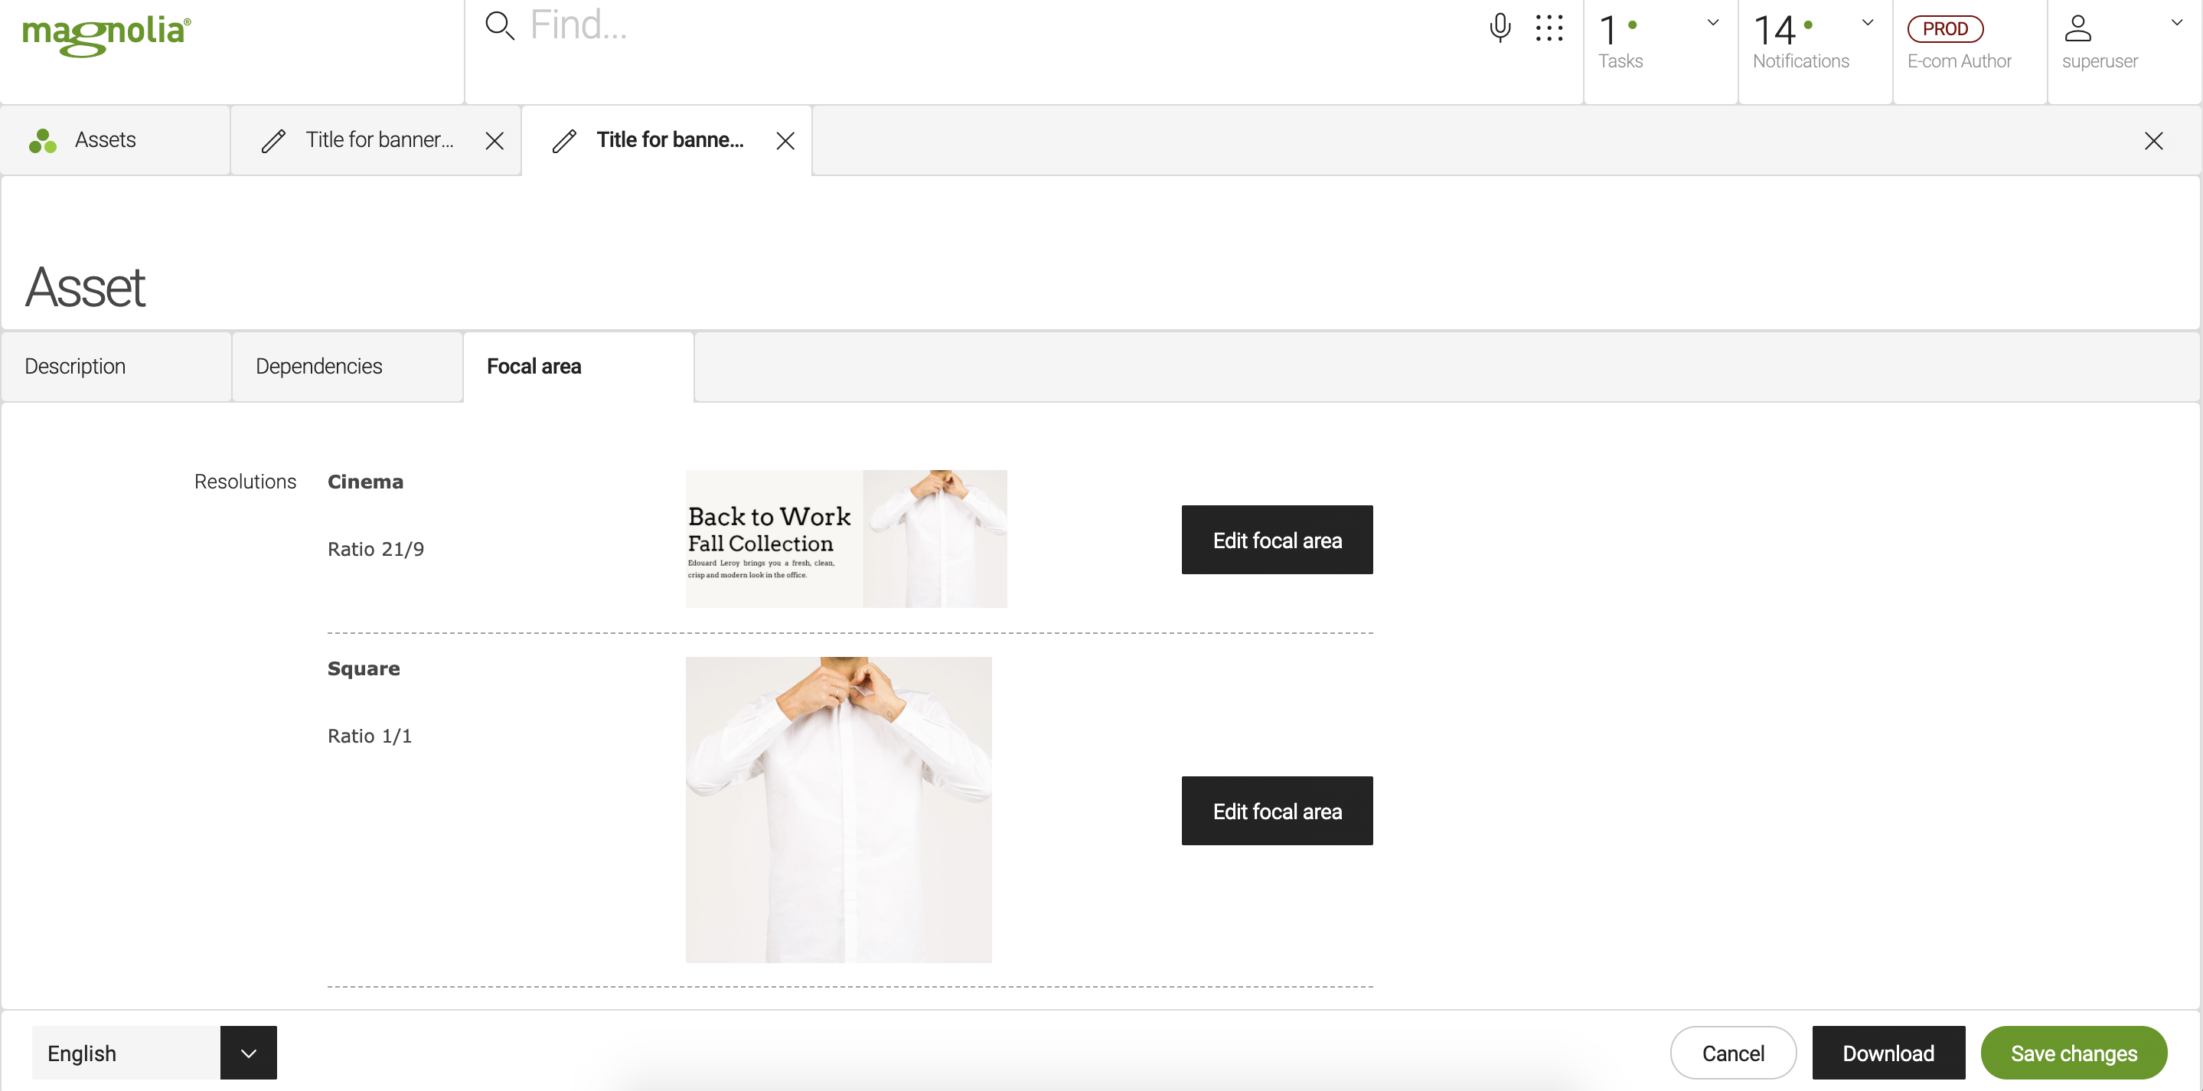This screenshot has height=1091, width=2203.
Task: Open the English language dropdown arrow
Action: [x=248, y=1053]
